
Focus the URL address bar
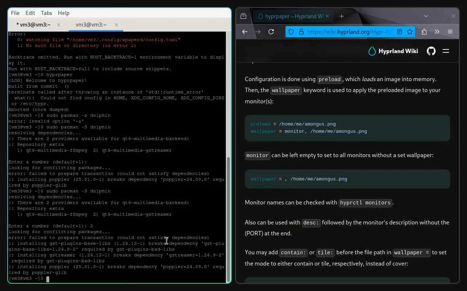(x=349, y=32)
